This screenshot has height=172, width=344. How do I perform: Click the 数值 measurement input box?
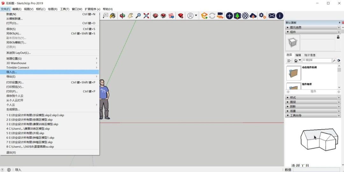(x=316, y=170)
